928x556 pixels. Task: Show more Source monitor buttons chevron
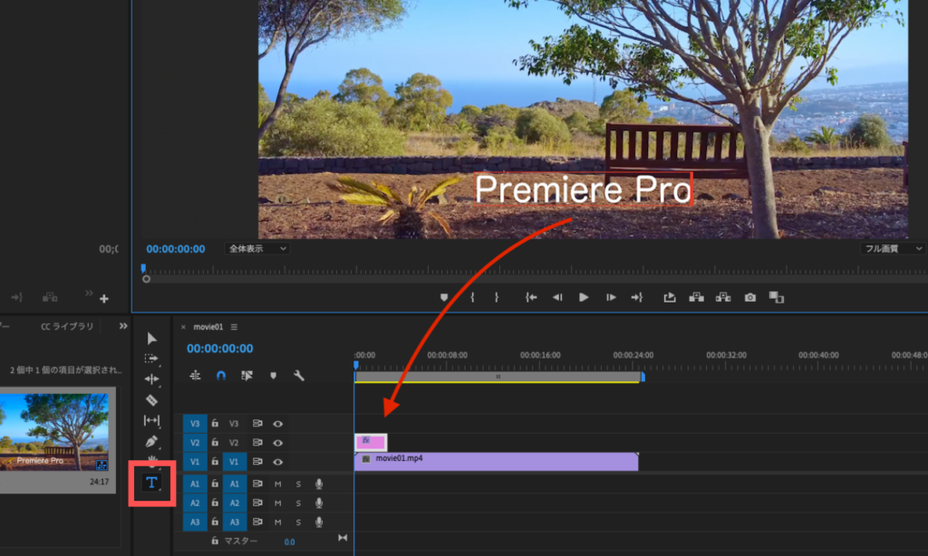89,292
